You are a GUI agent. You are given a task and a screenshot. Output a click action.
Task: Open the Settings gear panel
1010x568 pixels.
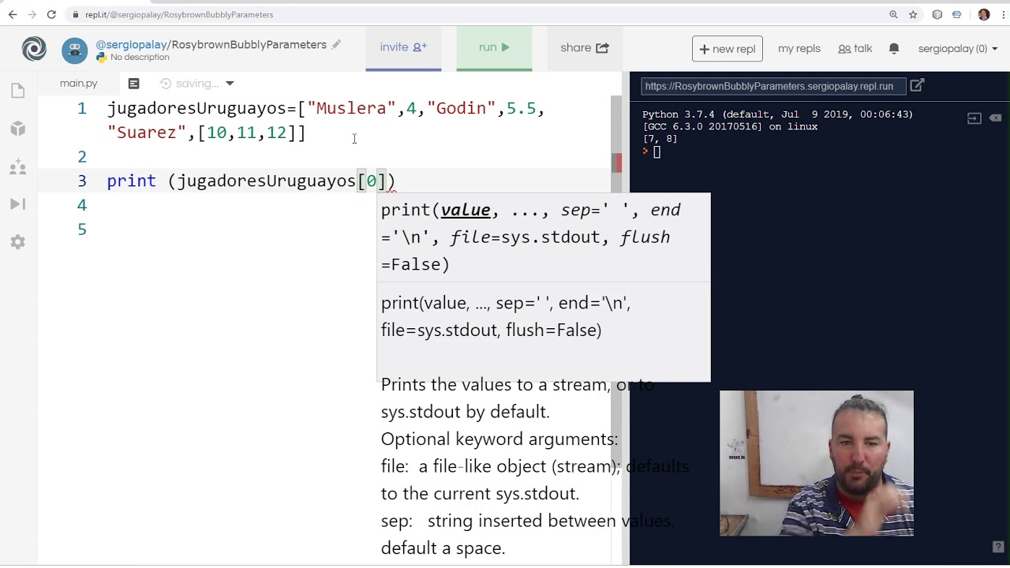coord(18,242)
